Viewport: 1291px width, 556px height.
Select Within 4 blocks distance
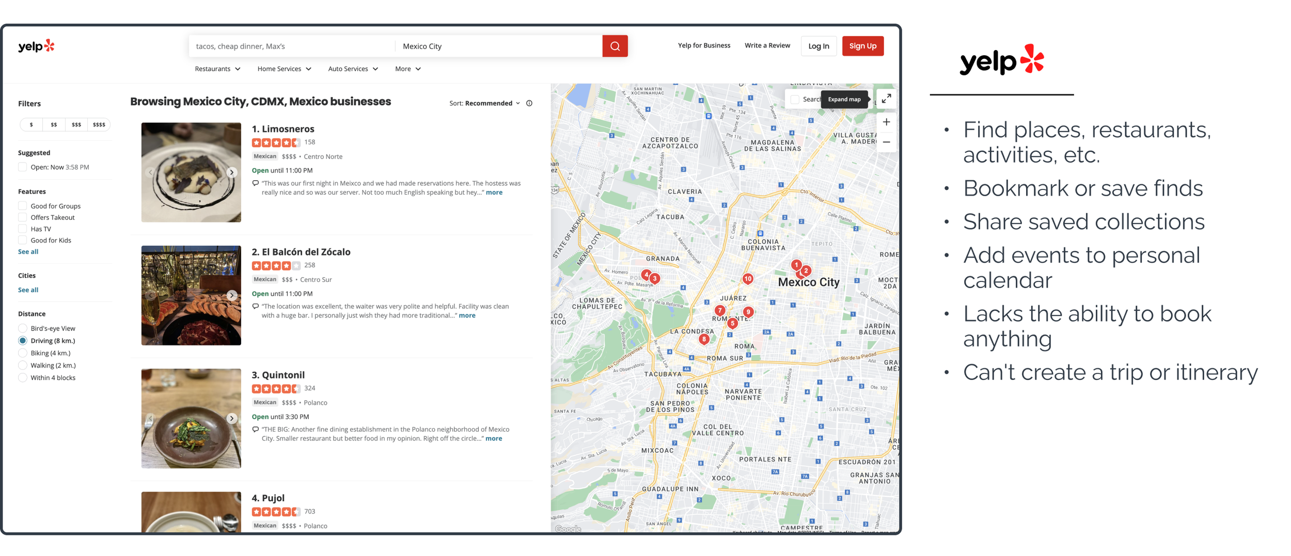(x=22, y=378)
